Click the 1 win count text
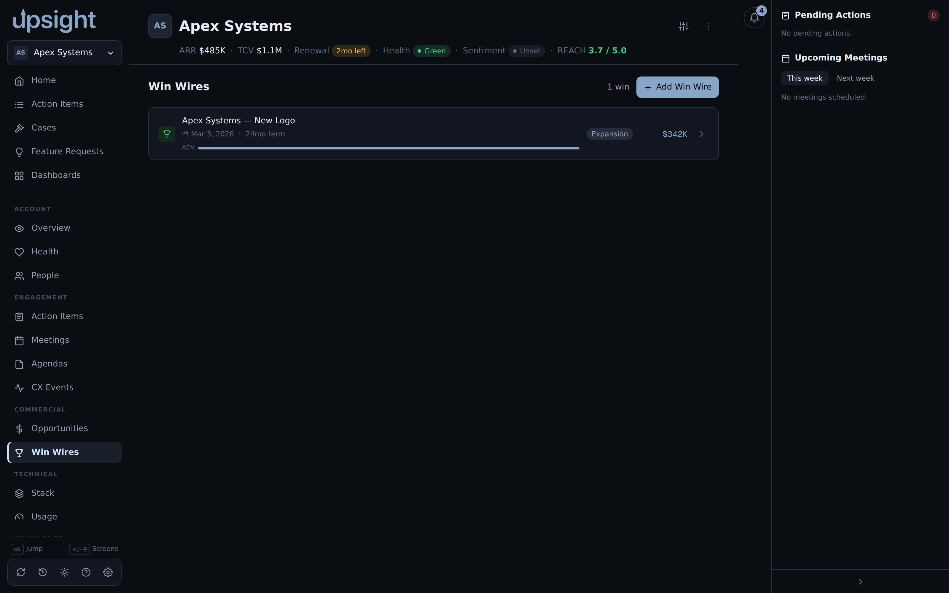 coord(618,87)
